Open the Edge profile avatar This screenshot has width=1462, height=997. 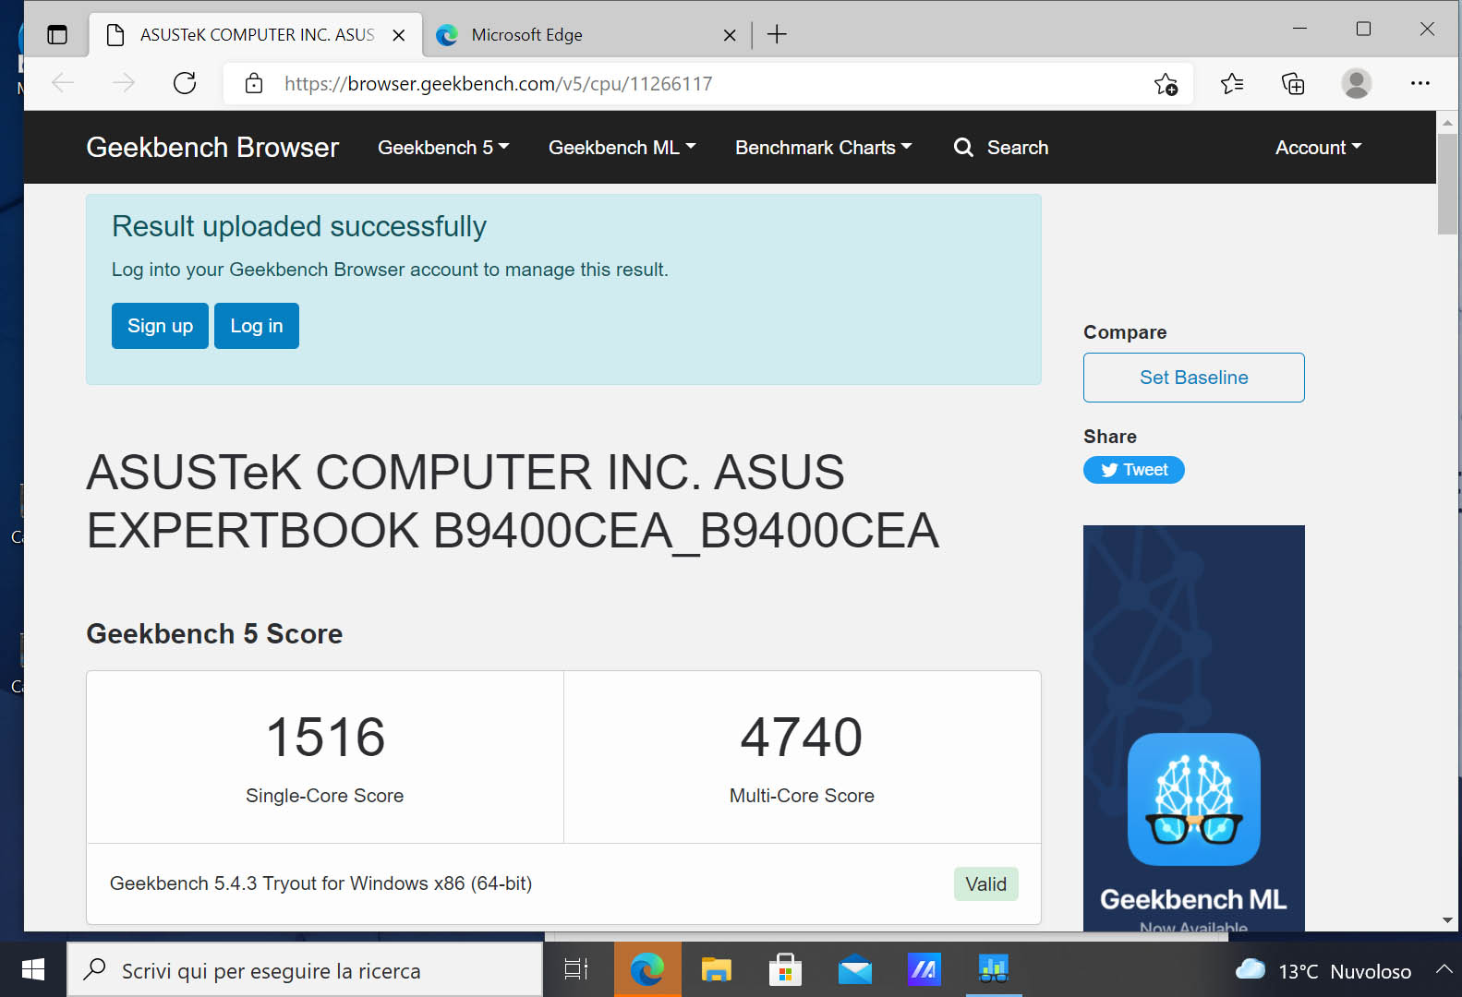coord(1357,84)
